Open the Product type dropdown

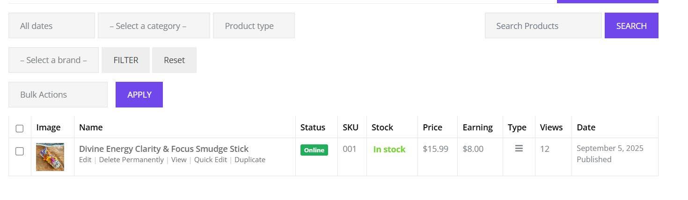[254, 26]
